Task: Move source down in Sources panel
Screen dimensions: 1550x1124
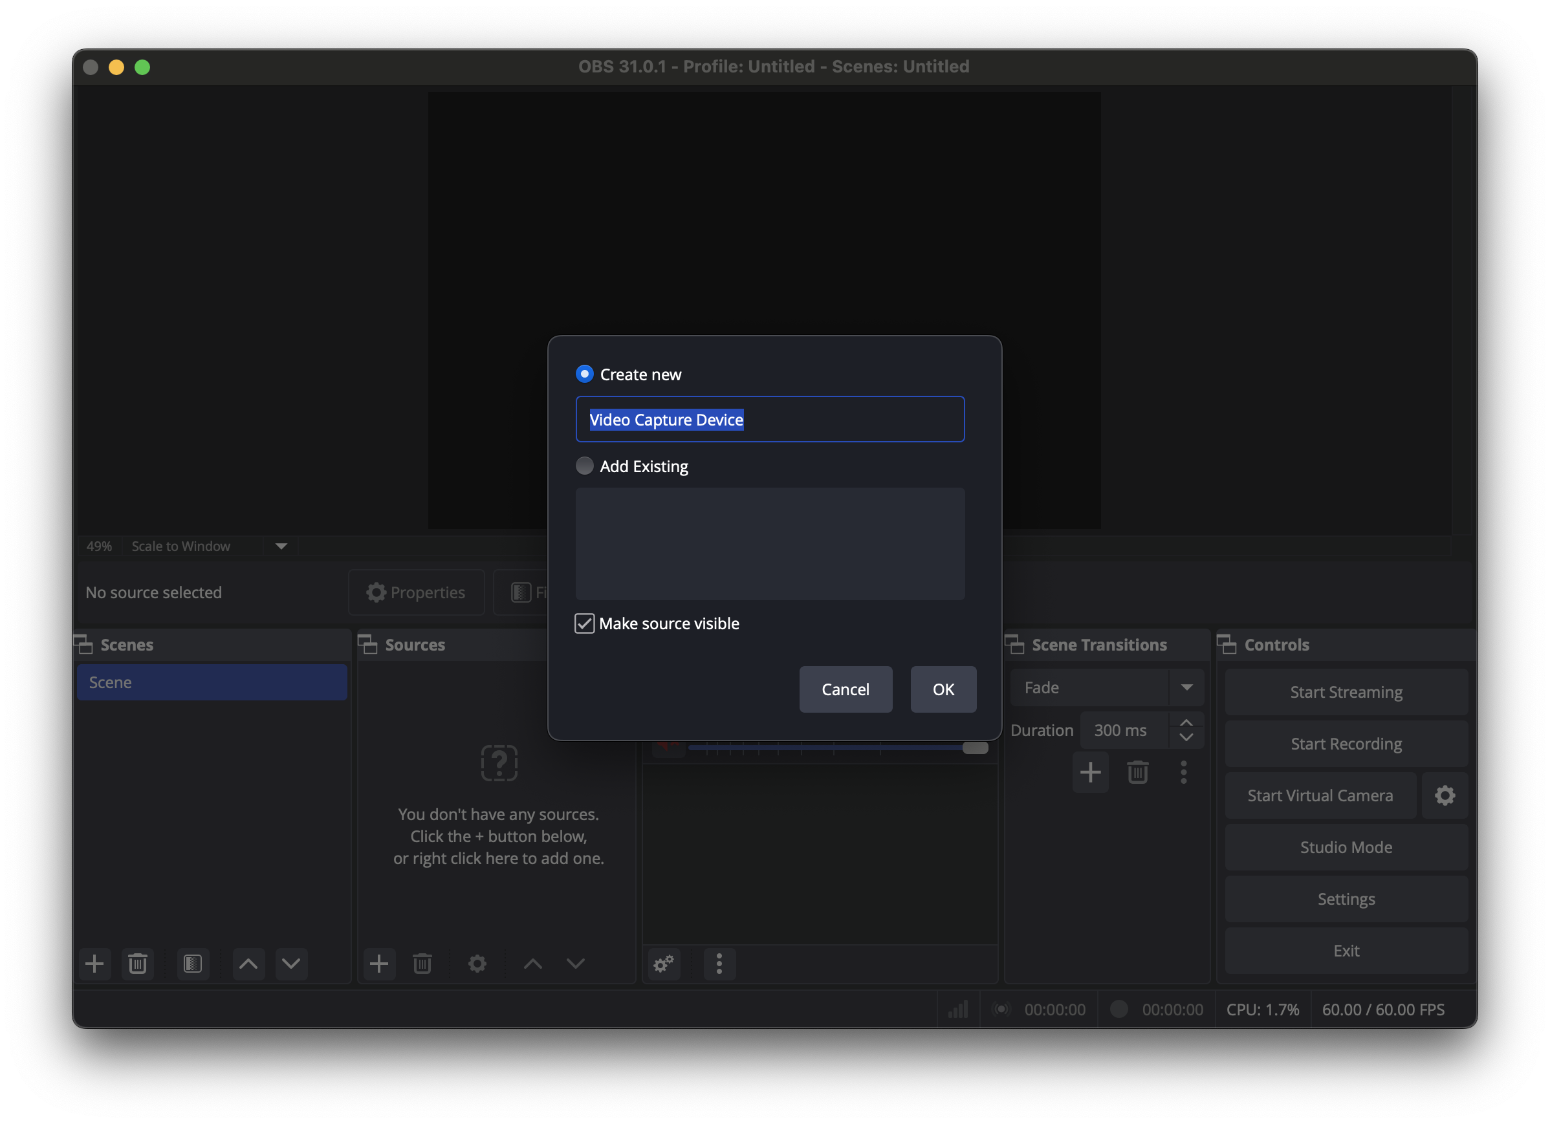Action: (576, 964)
